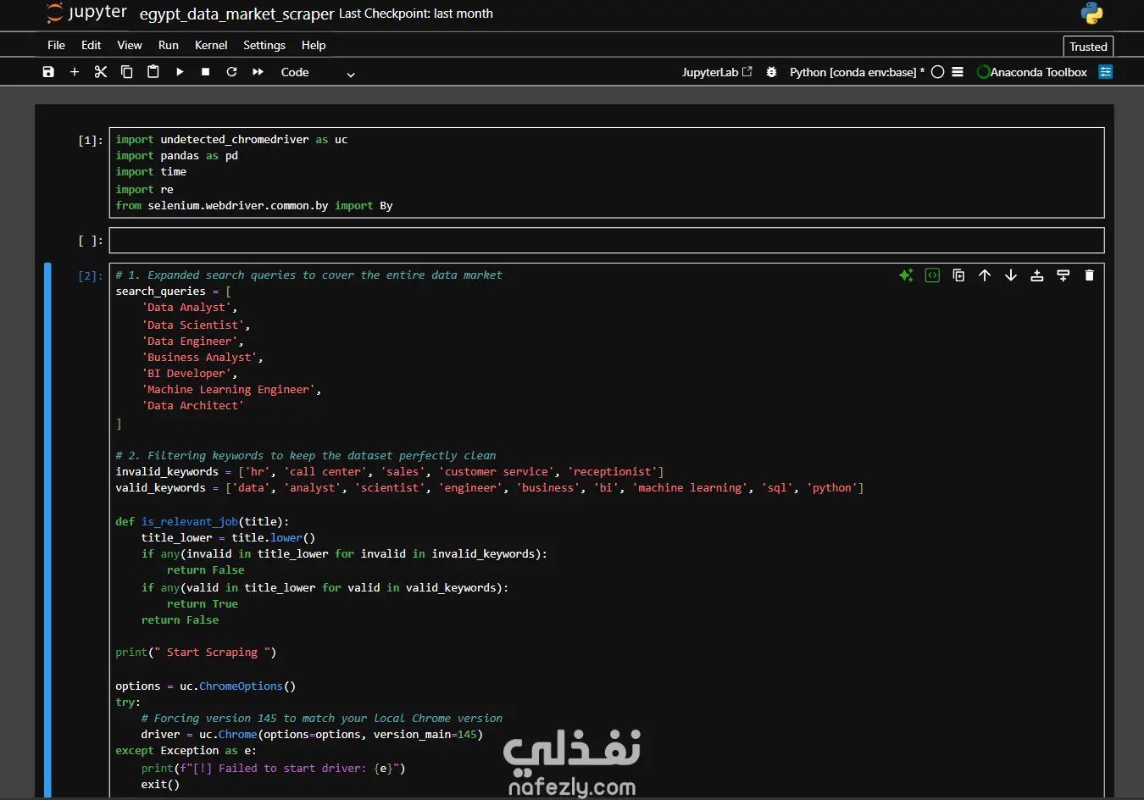The image size is (1144, 800).
Task: Open the Edit menu
Action: pyautogui.click(x=92, y=45)
